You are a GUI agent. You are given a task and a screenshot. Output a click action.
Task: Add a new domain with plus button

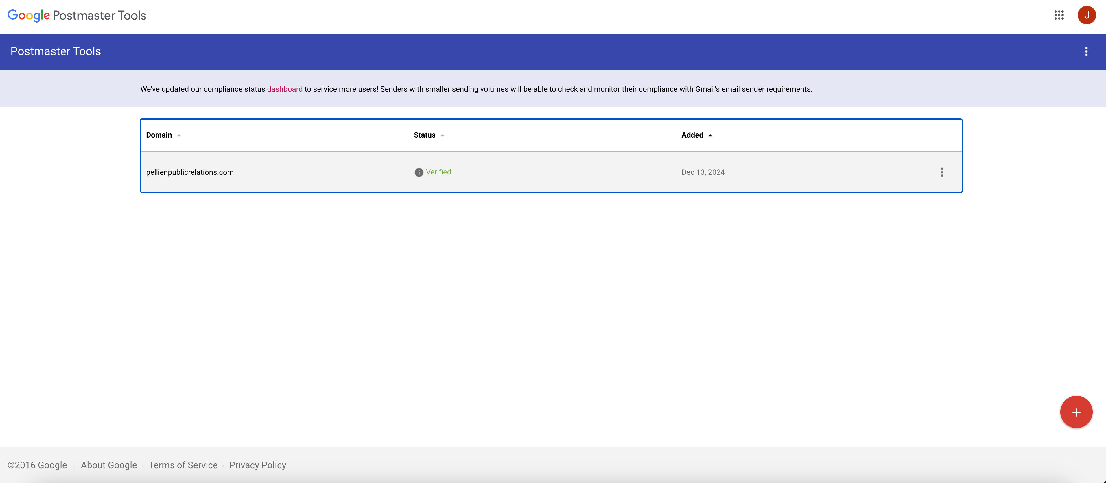click(1076, 412)
